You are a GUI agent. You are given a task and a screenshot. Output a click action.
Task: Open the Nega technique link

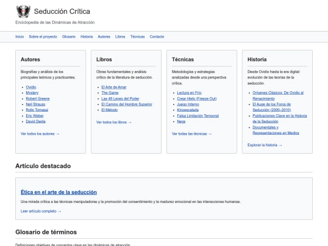pyautogui.click(x=181, y=121)
